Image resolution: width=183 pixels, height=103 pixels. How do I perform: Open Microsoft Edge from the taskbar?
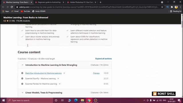point(76,100)
